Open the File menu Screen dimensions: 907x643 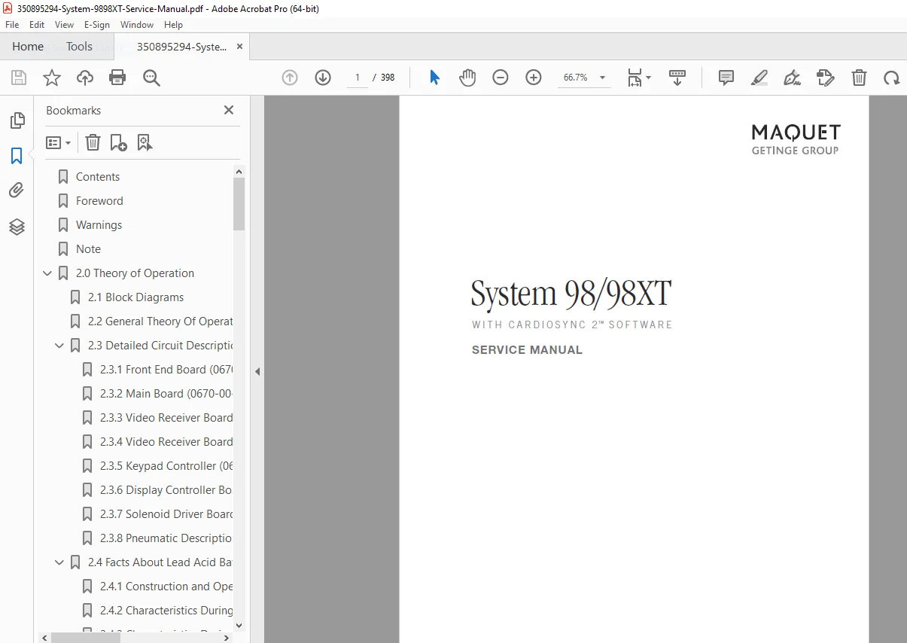[12, 25]
